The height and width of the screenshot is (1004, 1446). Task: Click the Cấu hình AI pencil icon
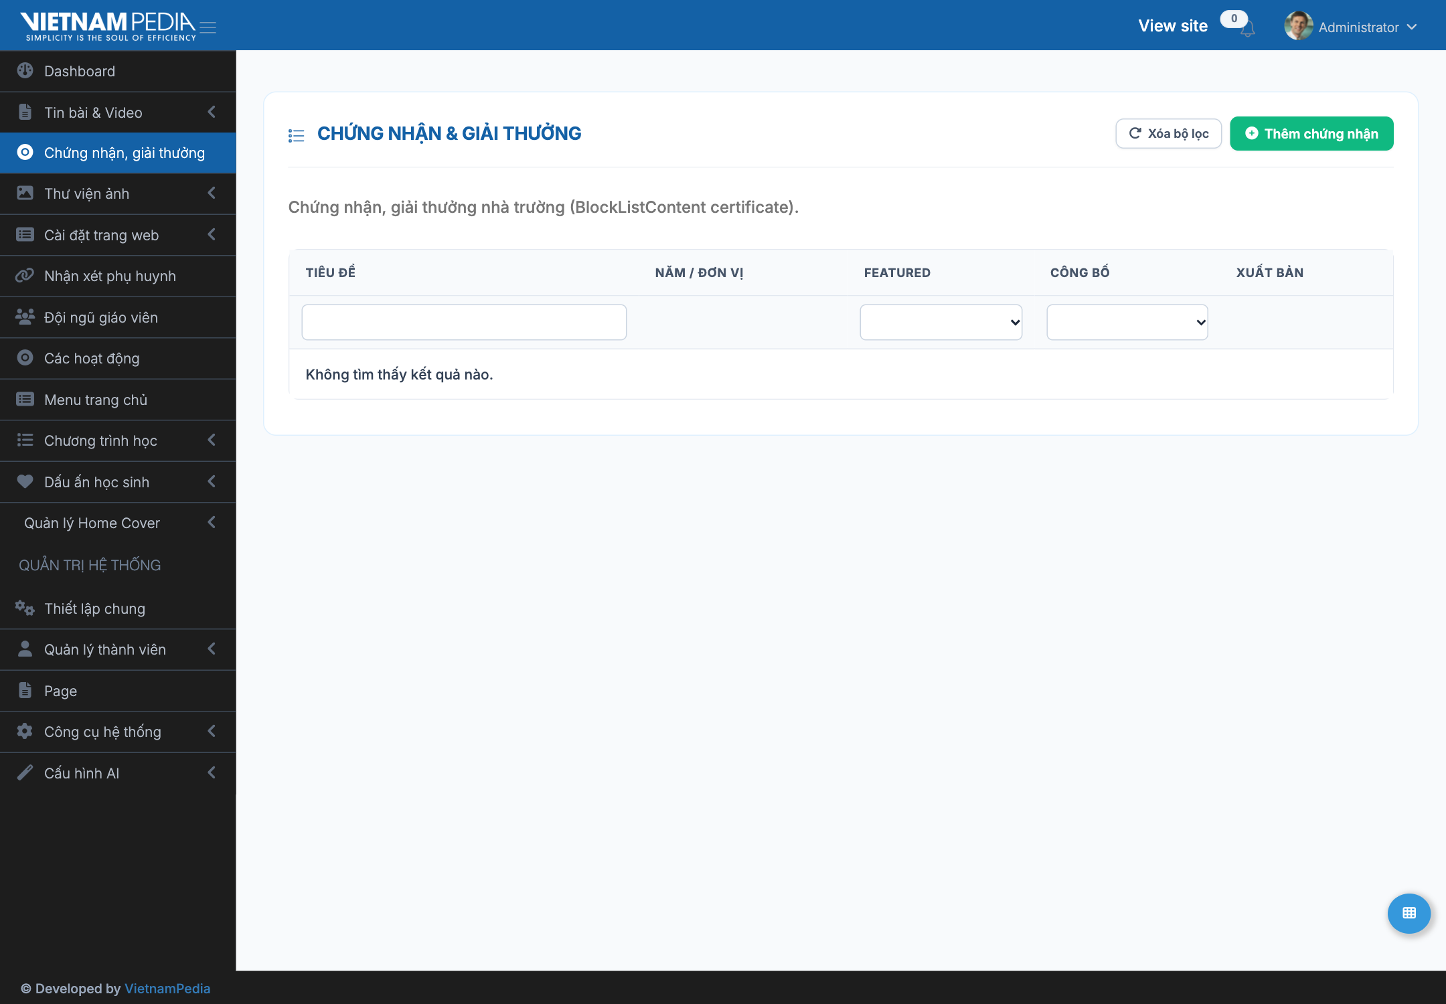25,772
